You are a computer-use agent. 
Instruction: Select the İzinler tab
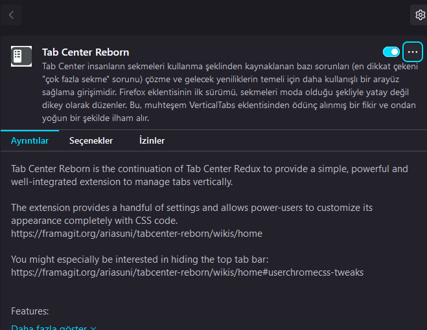click(152, 140)
